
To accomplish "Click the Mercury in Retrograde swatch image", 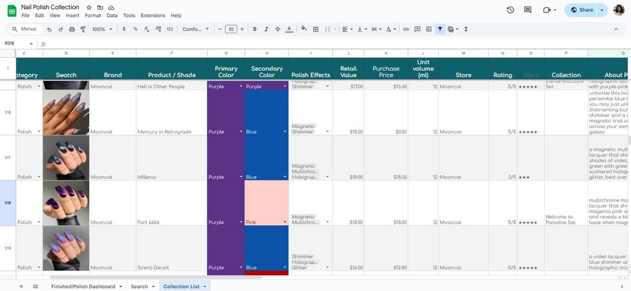I will [x=66, y=113].
